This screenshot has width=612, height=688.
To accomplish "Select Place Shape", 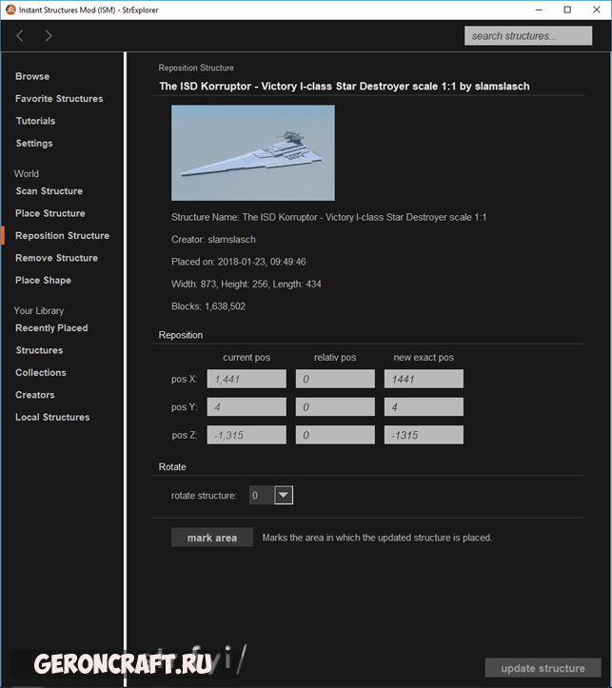I will click(x=43, y=281).
